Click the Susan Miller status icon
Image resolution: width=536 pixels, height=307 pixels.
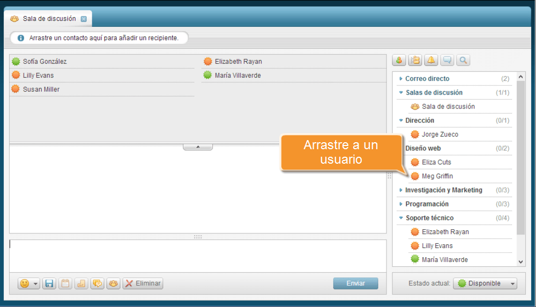(x=16, y=89)
